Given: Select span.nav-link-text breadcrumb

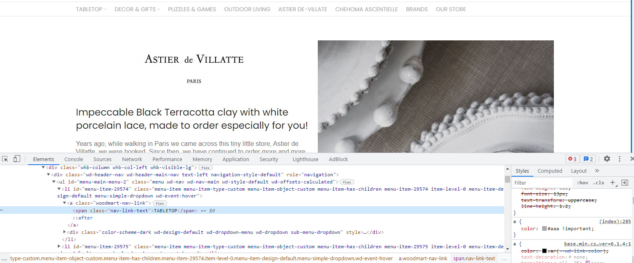Looking at the screenshot, I should coord(474,259).
